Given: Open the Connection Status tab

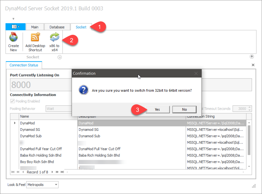Looking at the screenshot, I should [x=24, y=65].
